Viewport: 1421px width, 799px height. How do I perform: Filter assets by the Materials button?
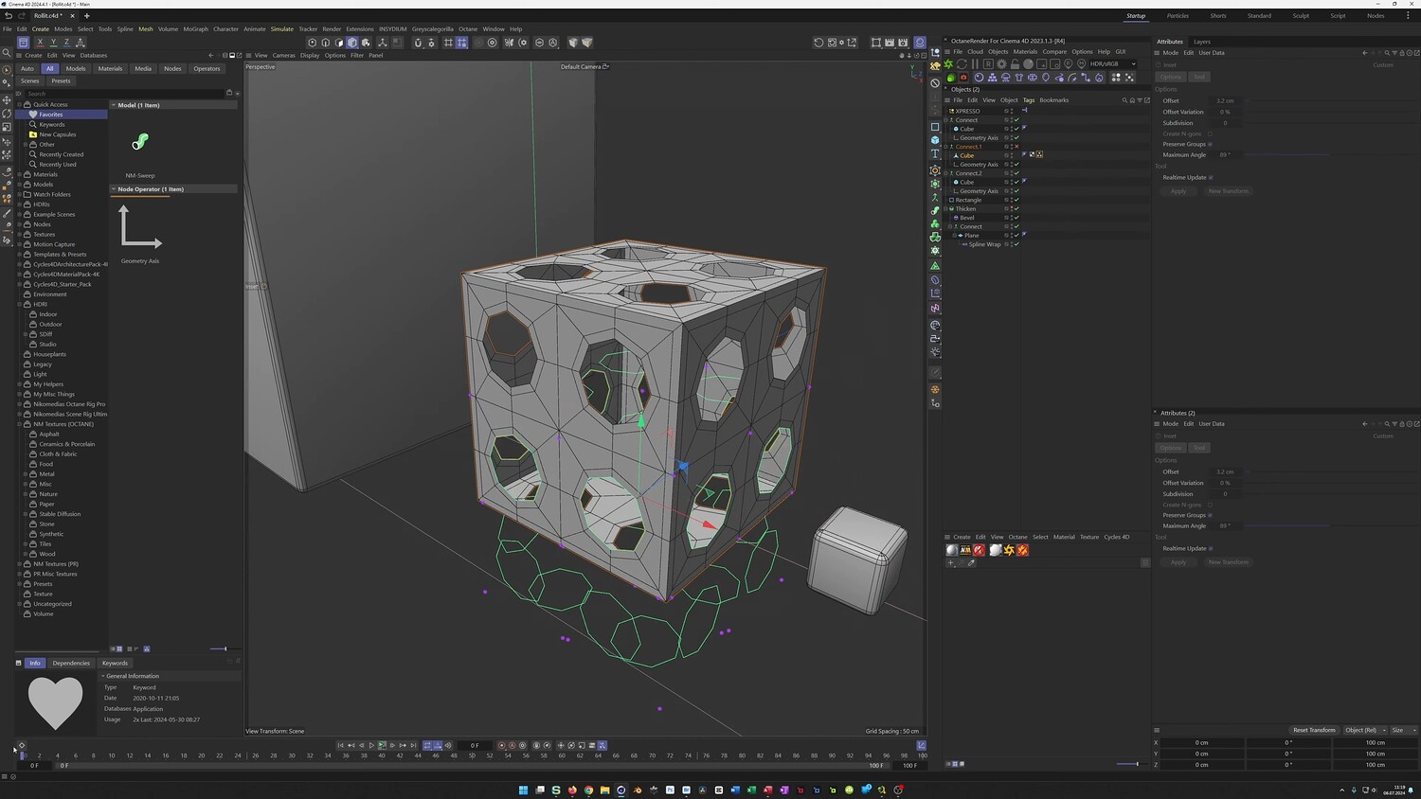point(110,68)
